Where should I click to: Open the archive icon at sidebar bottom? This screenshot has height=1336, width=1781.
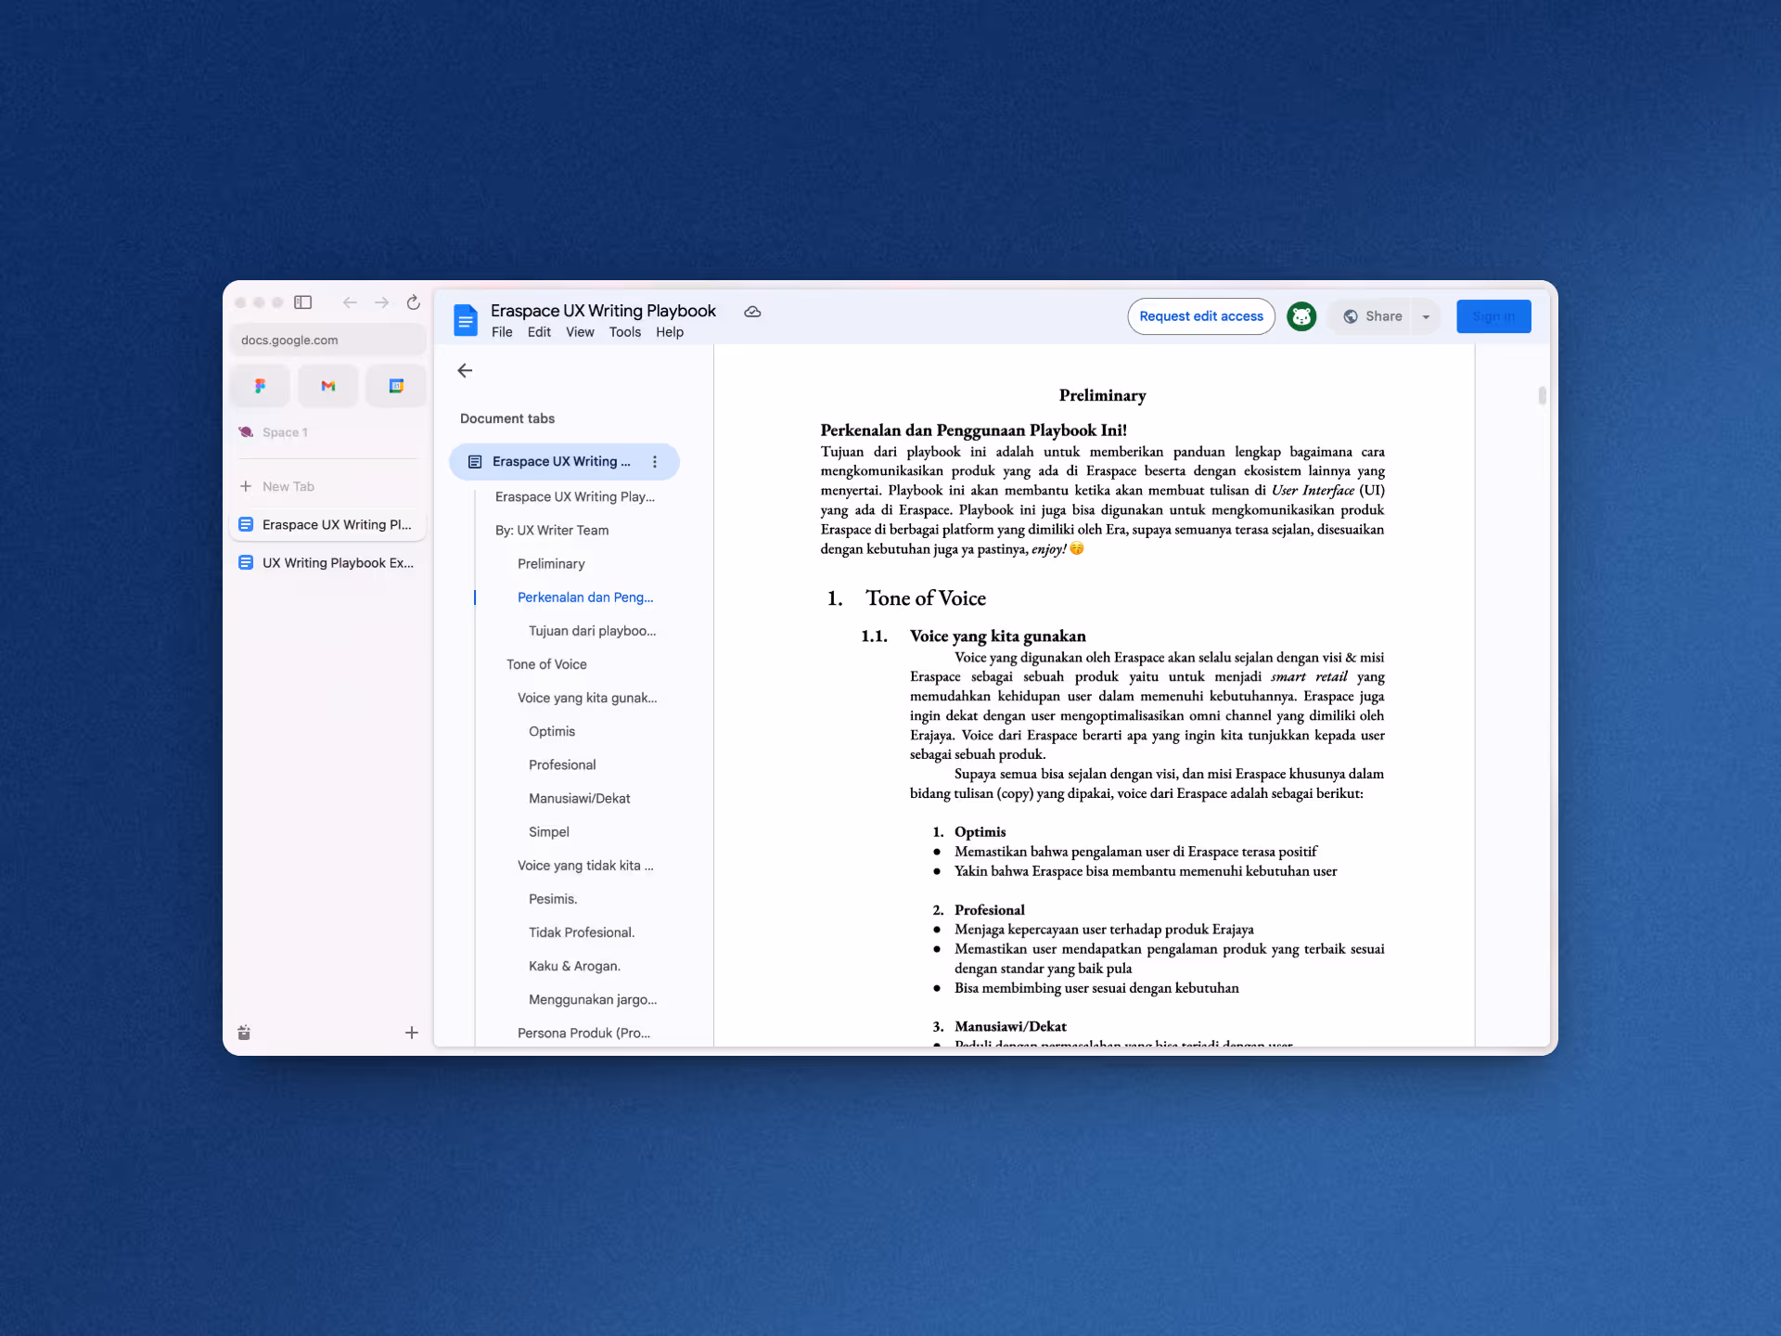pyautogui.click(x=244, y=1033)
